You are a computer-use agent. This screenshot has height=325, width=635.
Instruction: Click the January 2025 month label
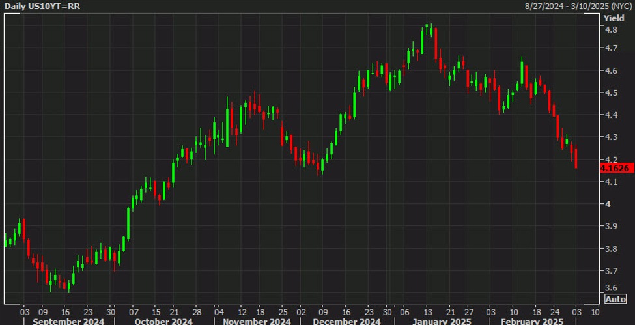click(x=436, y=320)
